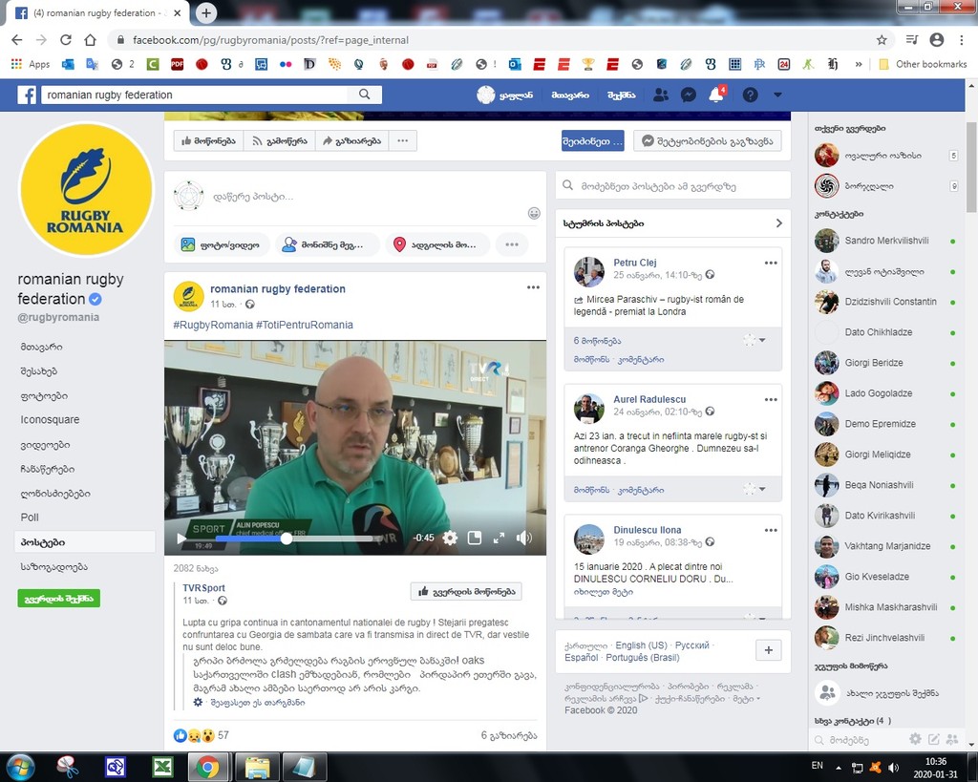Click the like page button next to TVRSport
978x782 pixels.
pyautogui.click(x=466, y=591)
